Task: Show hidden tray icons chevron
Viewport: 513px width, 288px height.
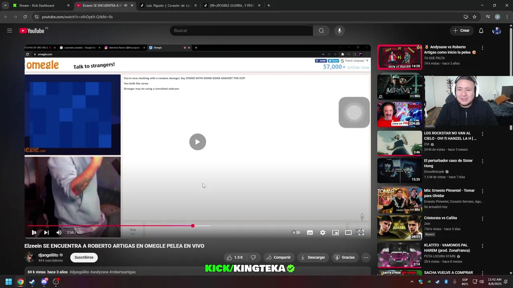Action: click(x=412, y=282)
